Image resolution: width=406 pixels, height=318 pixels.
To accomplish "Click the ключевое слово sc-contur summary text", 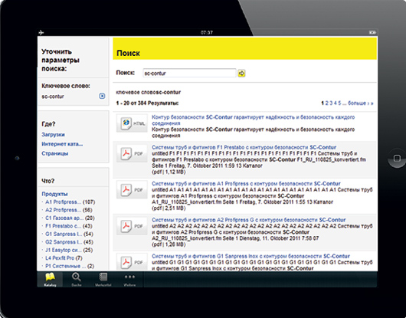I will (x=149, y=92).
